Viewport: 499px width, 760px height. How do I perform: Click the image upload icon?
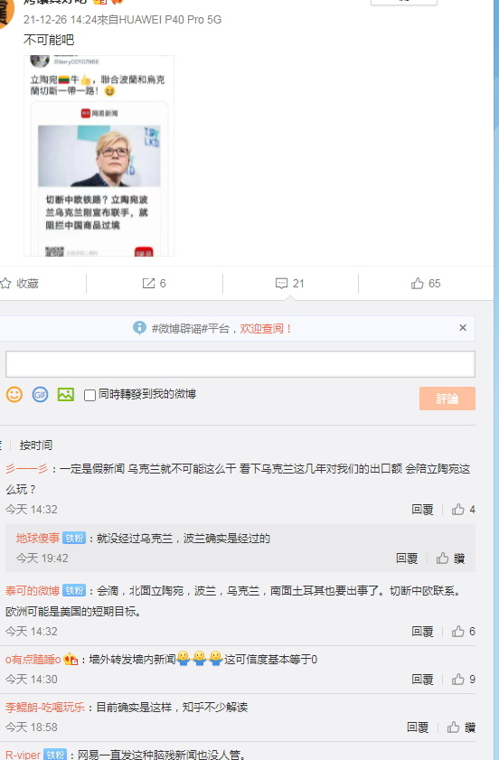click(65, 395)
